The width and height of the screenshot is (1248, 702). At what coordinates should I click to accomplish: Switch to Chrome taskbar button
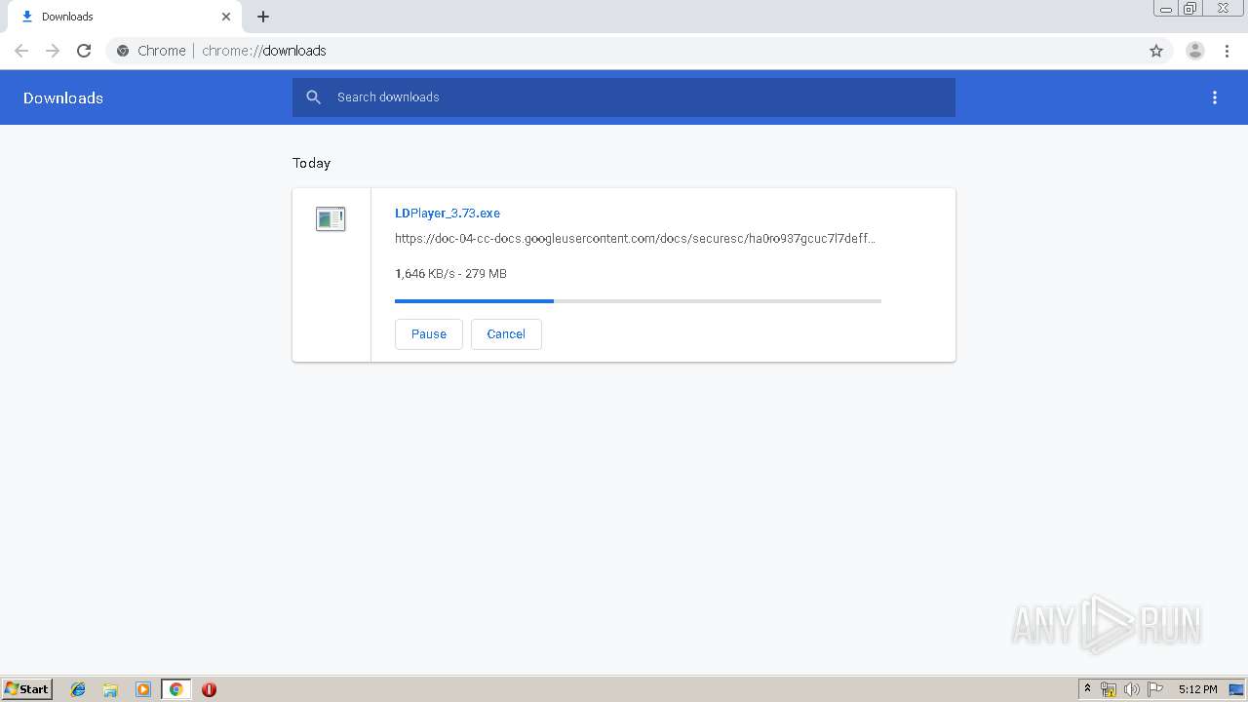(175, 689)
